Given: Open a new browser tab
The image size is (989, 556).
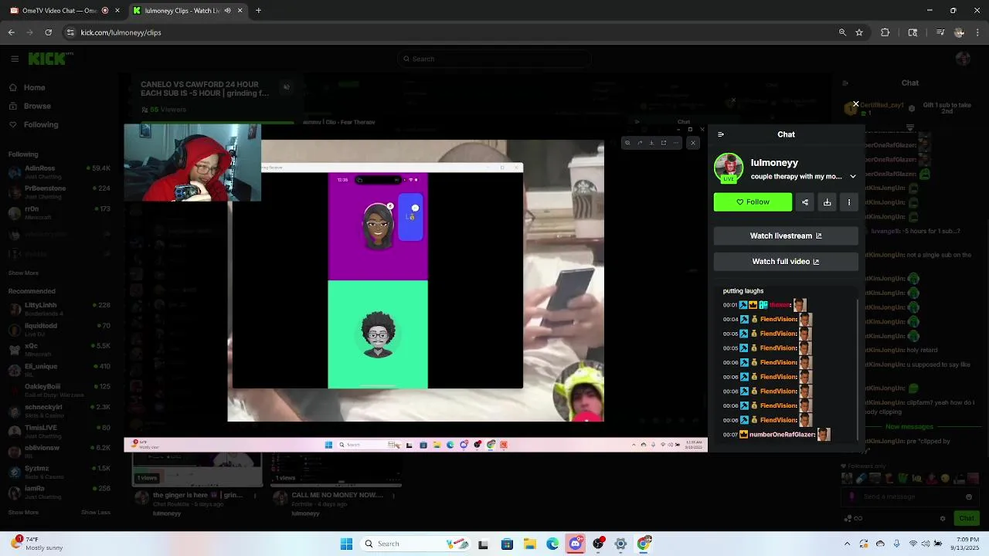Looking at the screenshot, I should 258,11.
